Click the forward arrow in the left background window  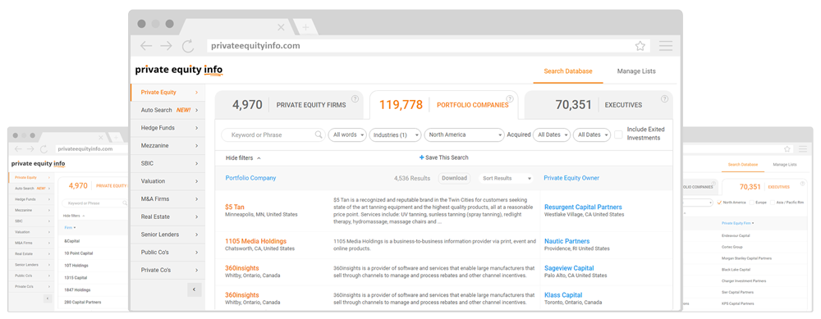[x=31, y=148]
